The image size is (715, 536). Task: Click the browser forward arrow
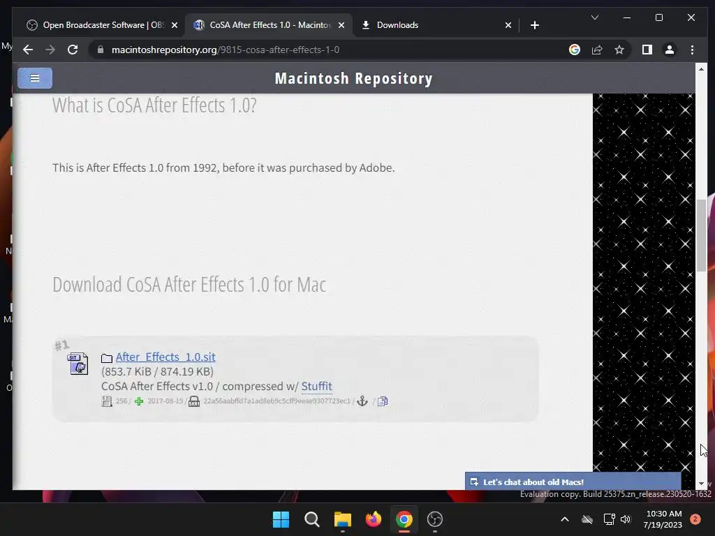(50, 50)
